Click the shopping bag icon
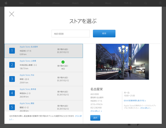 click(160, 3)
